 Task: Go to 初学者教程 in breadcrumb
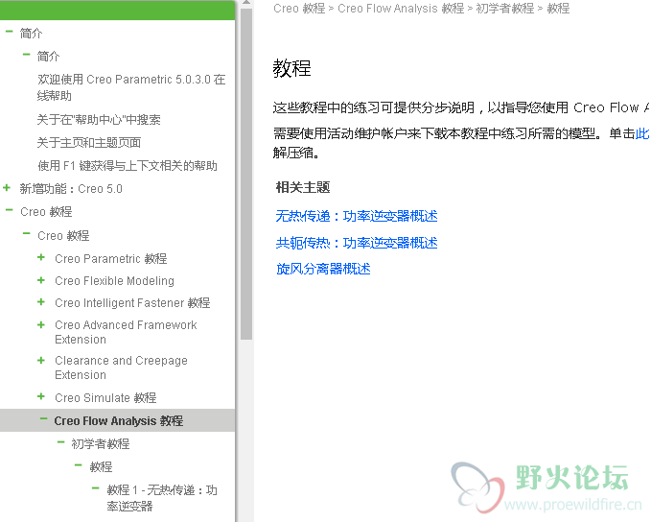pyautogui.click(x=505, y=9)
